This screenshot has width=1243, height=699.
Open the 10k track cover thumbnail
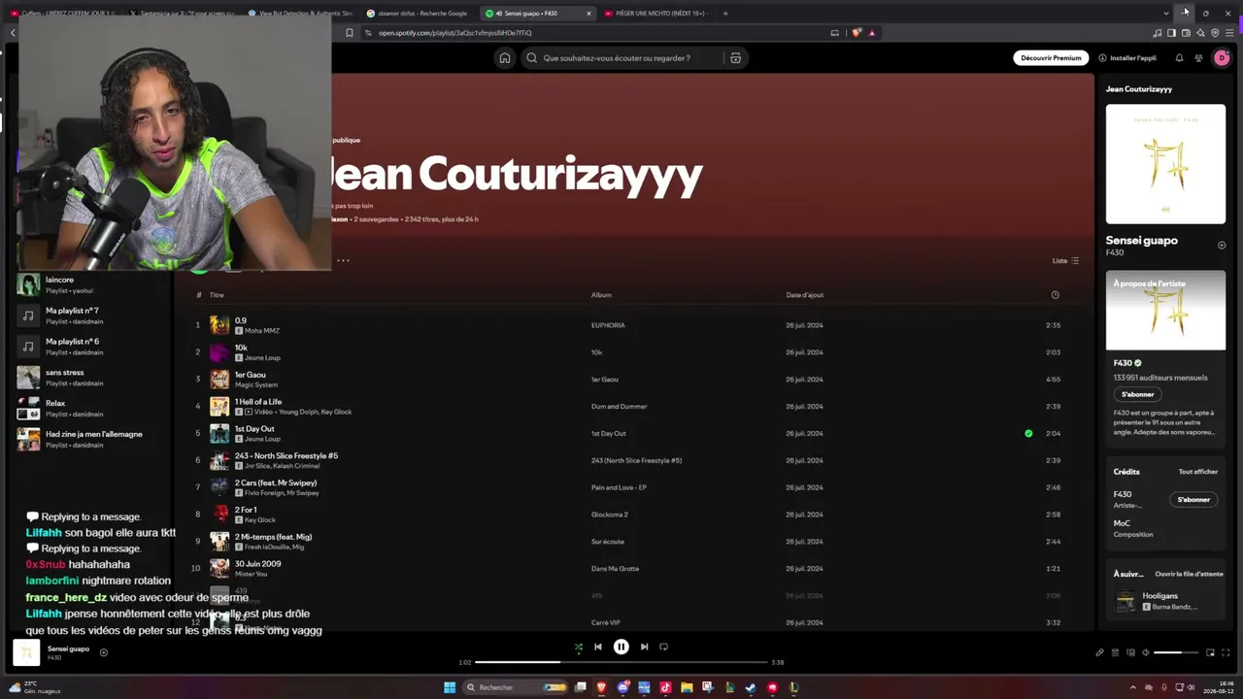click(x=219, y=352)
